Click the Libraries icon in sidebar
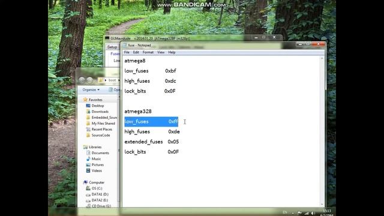This screenshot has height=216, width=384. coord(85,147)
